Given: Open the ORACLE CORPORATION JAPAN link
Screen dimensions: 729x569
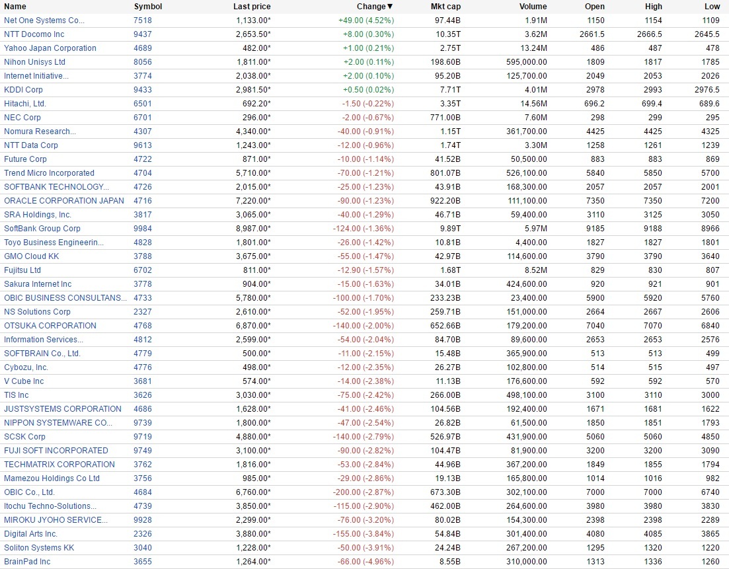Looking at the screenshot, I should 64,201.
